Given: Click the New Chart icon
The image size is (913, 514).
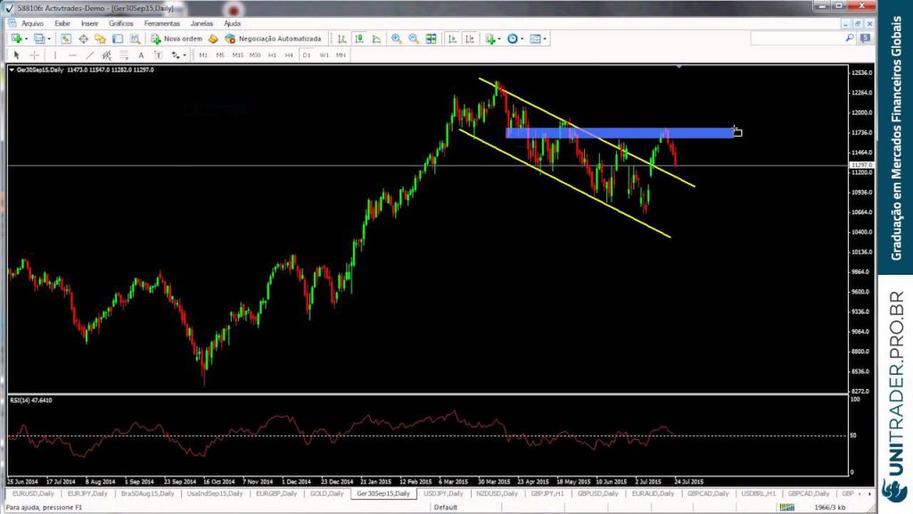Looking at the screenshot, I should 16,38.
